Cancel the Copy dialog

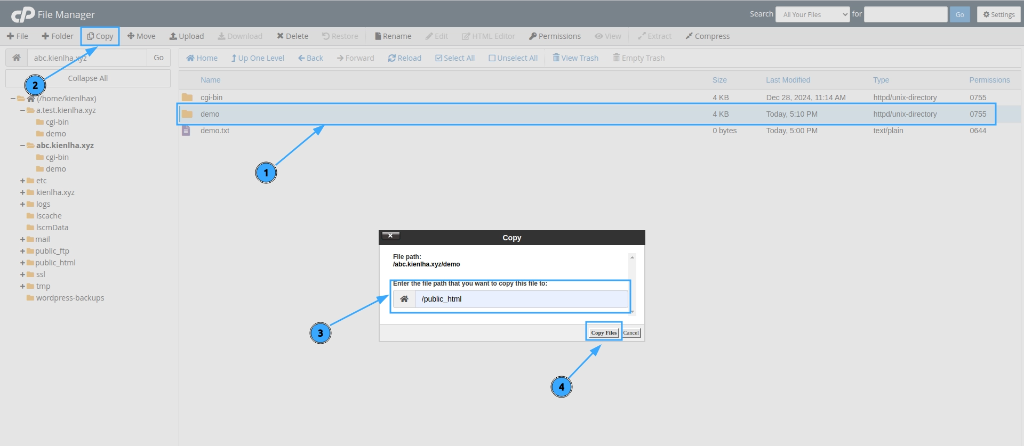click(631, 333)
